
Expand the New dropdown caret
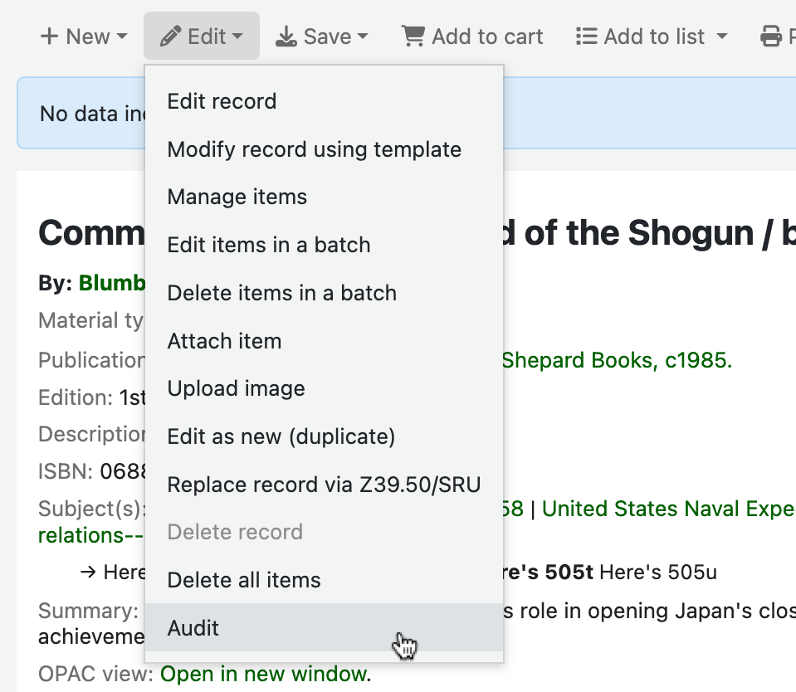point(122,37)
